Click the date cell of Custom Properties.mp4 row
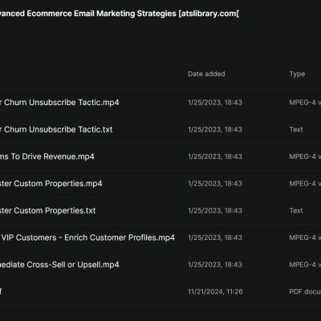 (215, 184)
